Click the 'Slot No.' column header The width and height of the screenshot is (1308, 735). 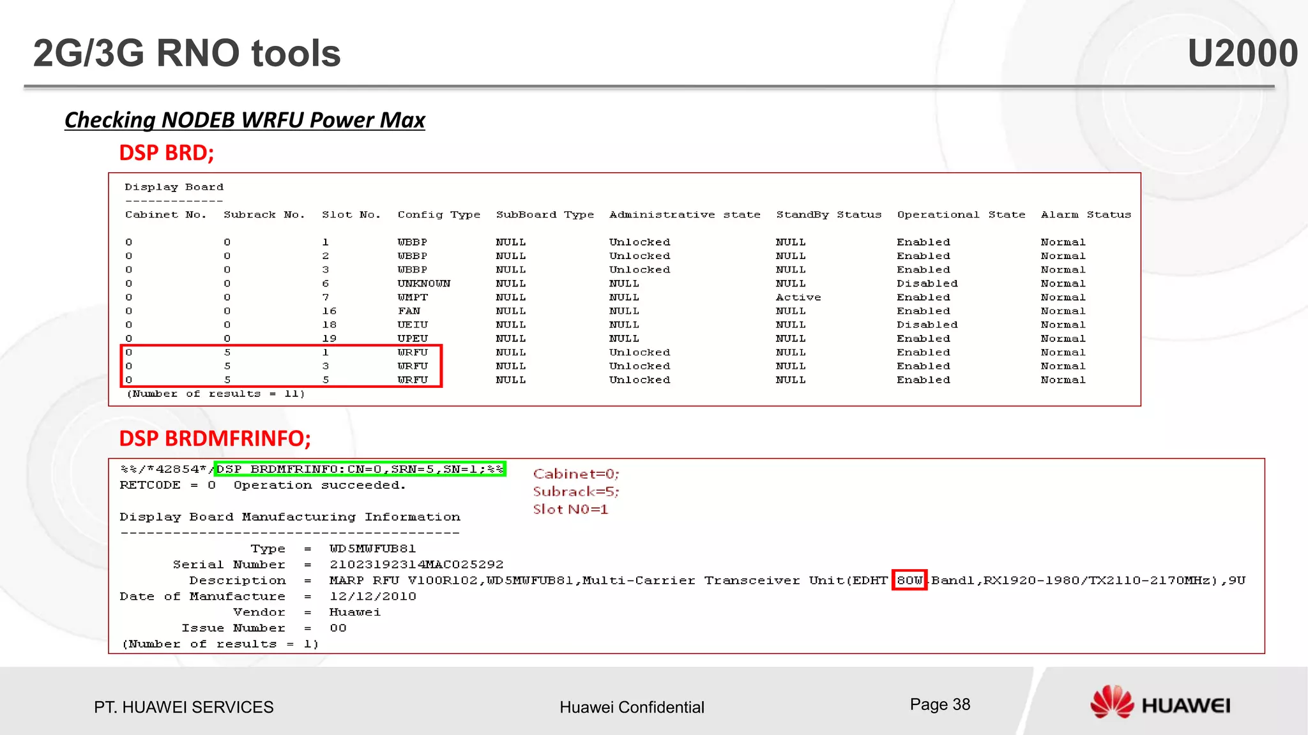(x=351, y=214)
